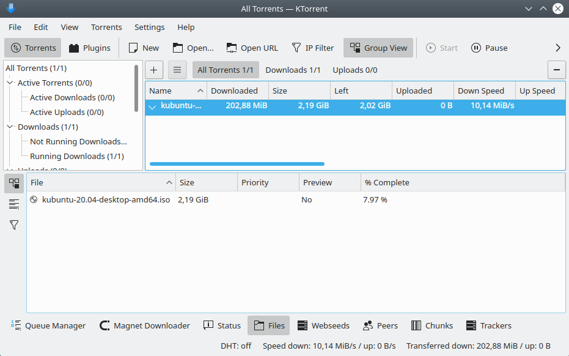
Task: Switch to the Uploads 0/0 tab
Action: pyautogui.click(x=355, y=70)
